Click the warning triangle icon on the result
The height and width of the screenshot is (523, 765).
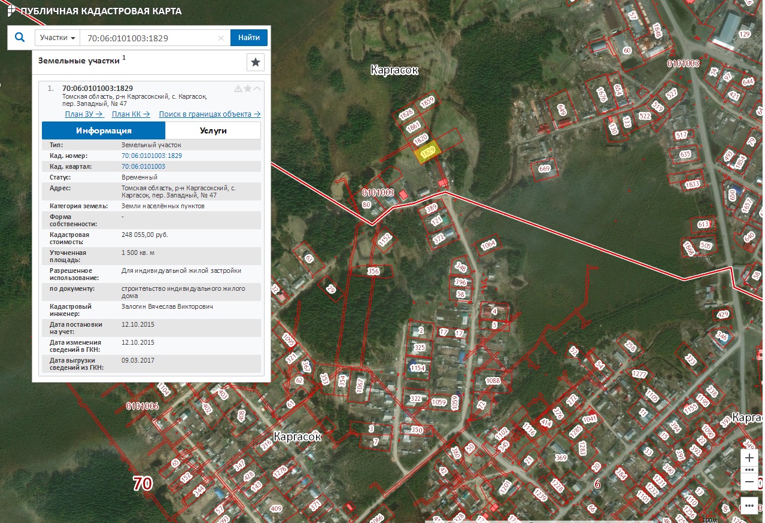tap(238, 89)
